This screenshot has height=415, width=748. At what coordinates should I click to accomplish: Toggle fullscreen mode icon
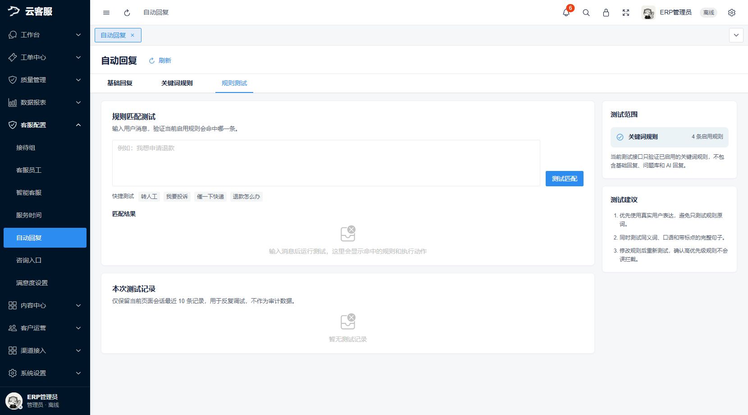tap(626, 13)
